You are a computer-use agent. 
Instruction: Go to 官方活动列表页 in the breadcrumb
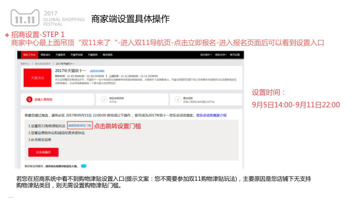[42, 64]
